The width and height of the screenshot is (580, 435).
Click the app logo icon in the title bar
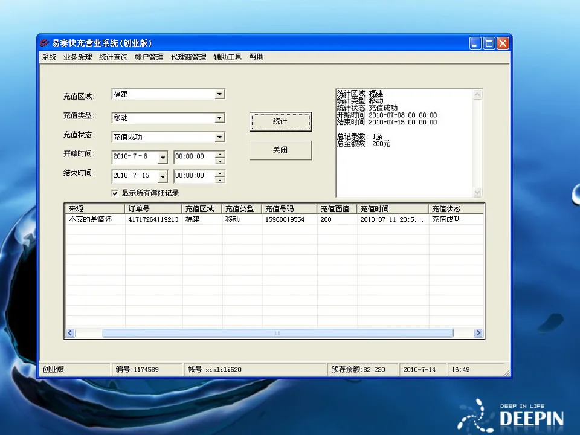(43, 43)
